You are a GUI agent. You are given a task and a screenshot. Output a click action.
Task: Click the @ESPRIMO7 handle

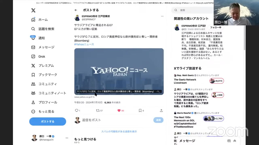88,19
